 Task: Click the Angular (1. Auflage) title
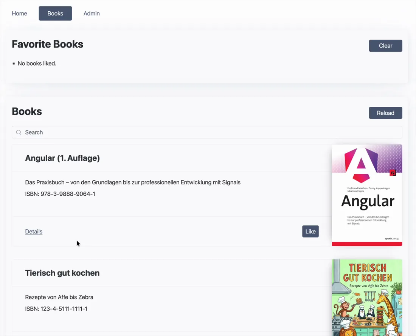click(x=62, y=158)
